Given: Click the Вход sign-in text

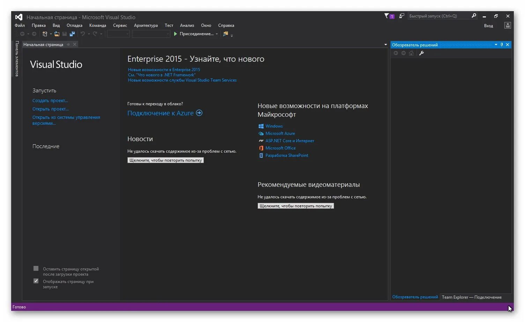Looking at the screenshot, I should pos(488,26).
